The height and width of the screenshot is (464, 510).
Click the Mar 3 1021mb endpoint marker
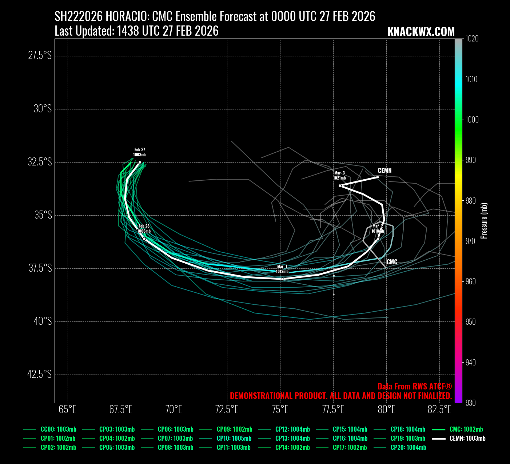(340, 185)
